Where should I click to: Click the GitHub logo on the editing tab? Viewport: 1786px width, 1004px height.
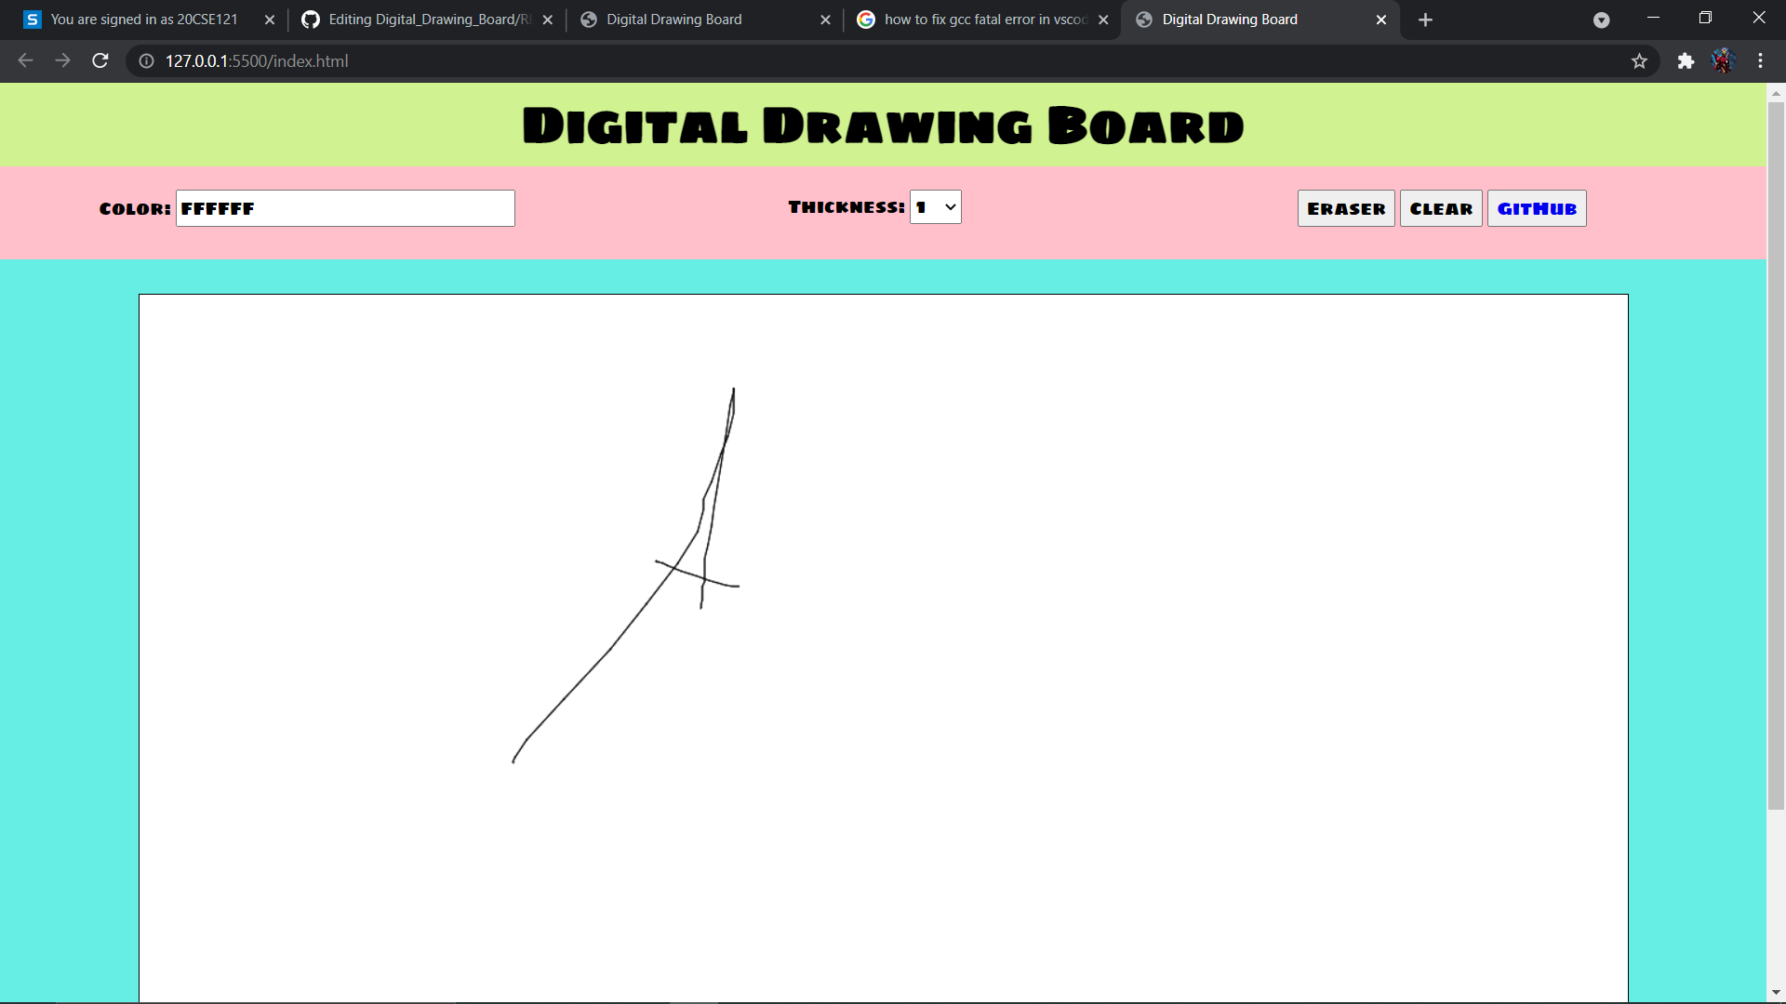(312, 20)
